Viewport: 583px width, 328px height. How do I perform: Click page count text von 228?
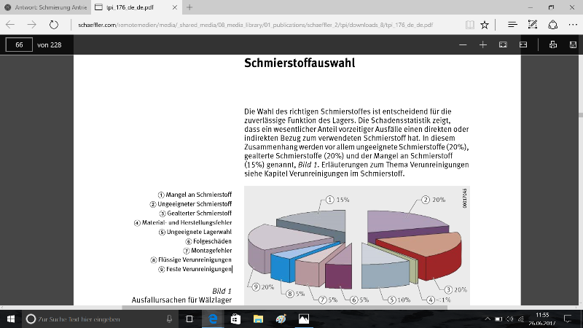click(x=49, y=44)
